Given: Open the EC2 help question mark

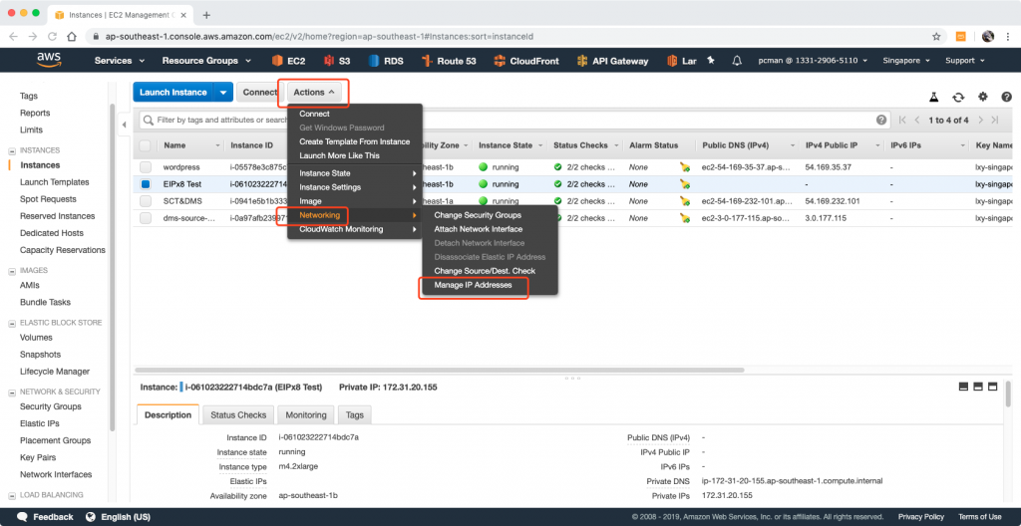Looking at the screenshot, I should point(1006,97).
